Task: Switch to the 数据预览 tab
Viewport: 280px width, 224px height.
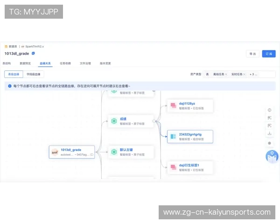Action: (25, 63)
